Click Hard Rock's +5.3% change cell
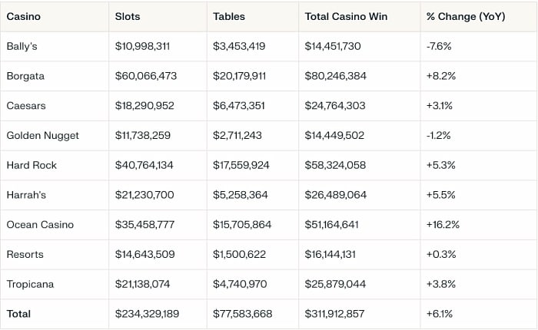 pyautogui.click(x=441, y=165)
